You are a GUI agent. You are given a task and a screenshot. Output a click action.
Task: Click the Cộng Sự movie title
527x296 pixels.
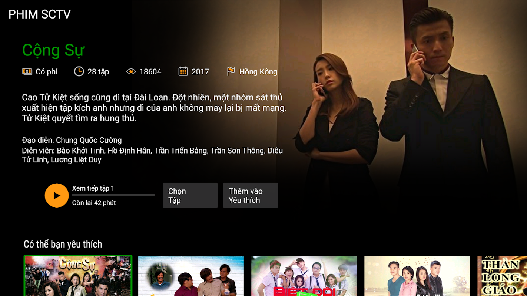53,50
